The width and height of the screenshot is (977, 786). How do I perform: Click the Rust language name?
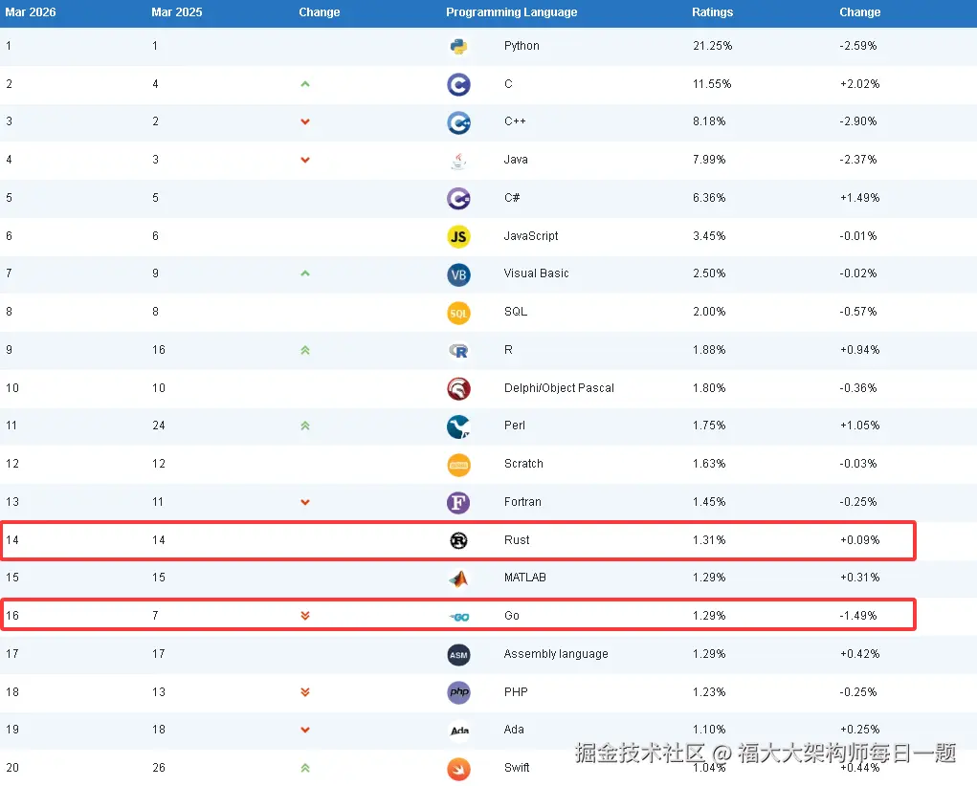tap(517, 540)
